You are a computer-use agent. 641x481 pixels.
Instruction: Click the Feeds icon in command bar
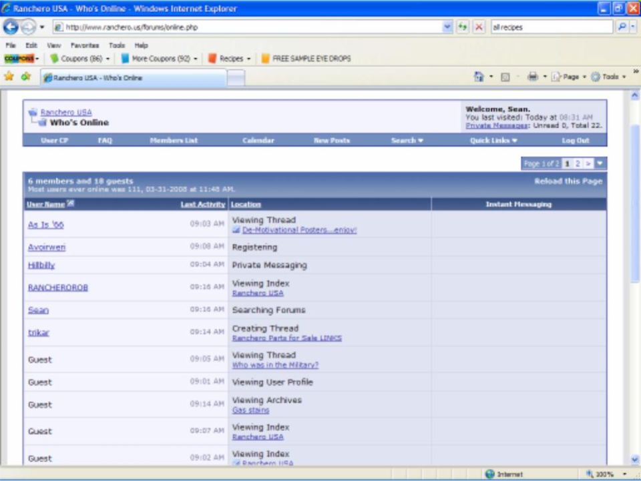(505, 77)
